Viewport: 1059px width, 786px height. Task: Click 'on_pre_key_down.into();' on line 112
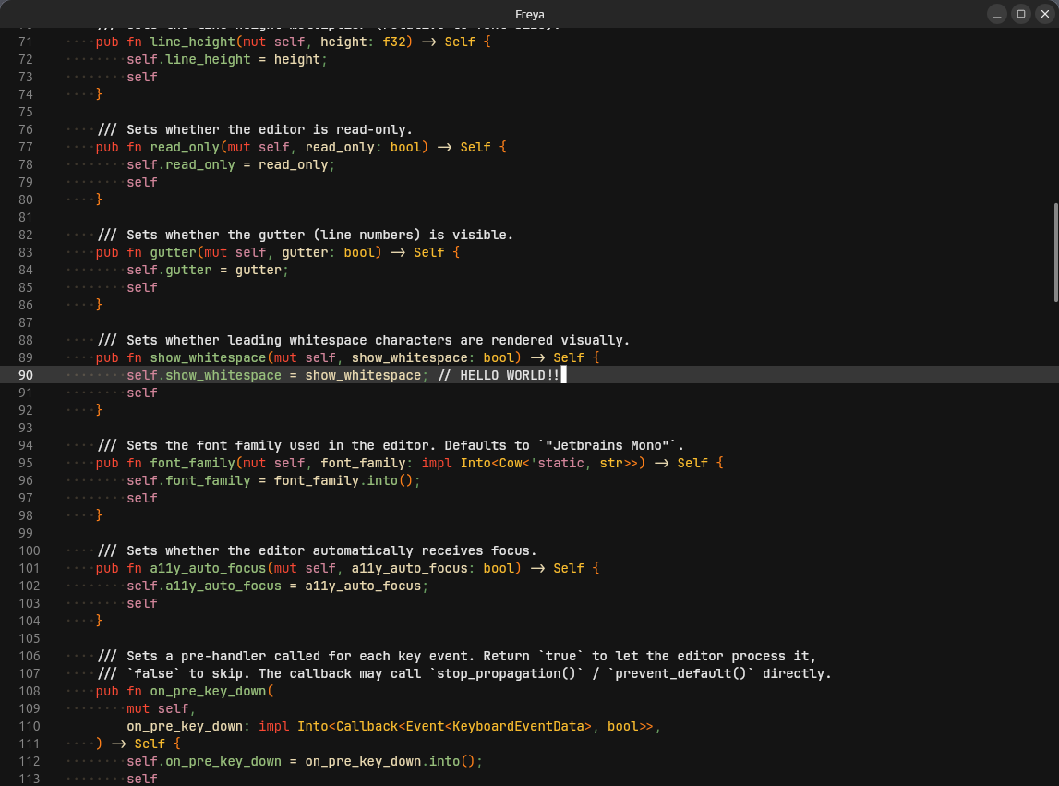(393, 762)
